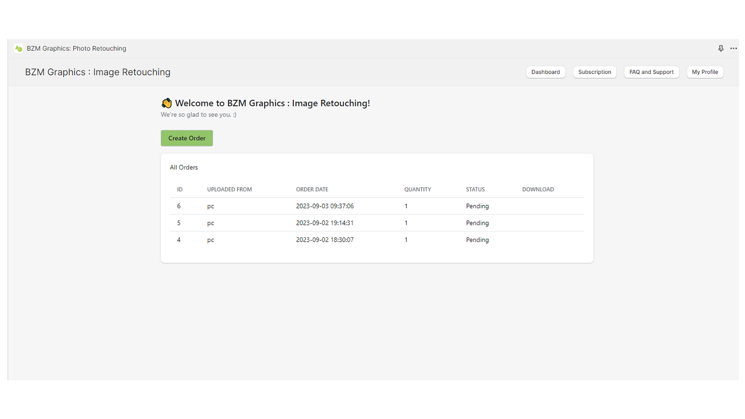Click 'BZM Graphics: Photo Retouching' app title
The width and height of the screenshot is (745, 419).
click(76, 48)
